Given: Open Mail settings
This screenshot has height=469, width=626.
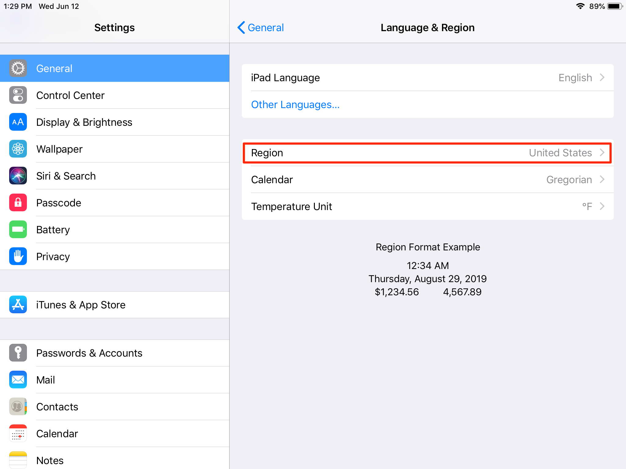Looking at the screenshot, I should [x=115, y=380].
